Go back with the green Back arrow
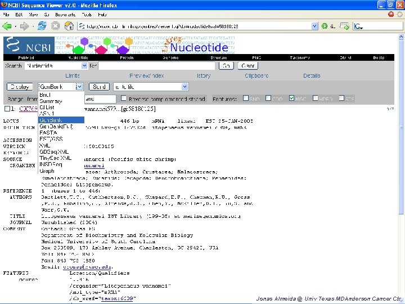 coord(7,26)
